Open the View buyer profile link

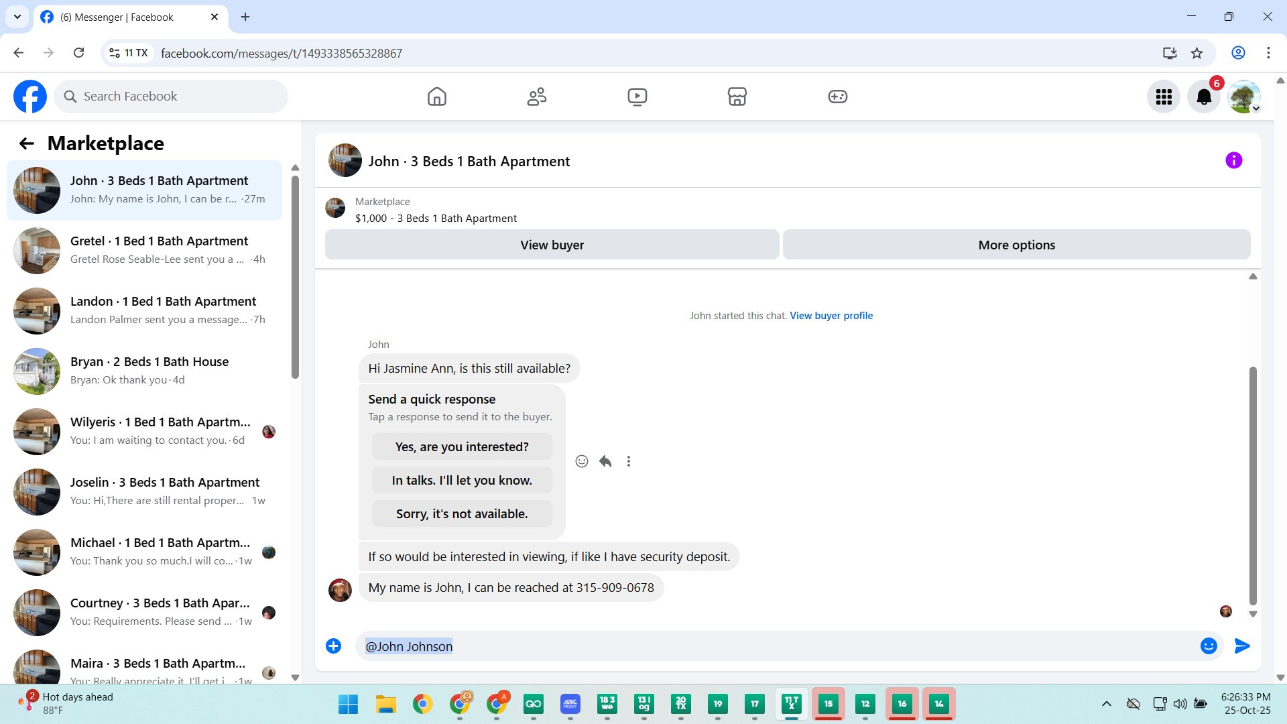pos(831,316)
